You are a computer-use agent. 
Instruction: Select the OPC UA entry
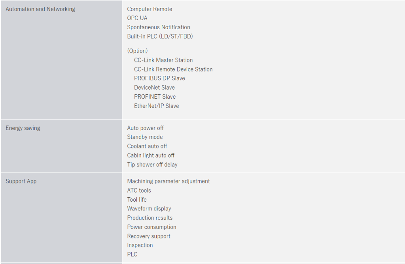[x=137, y=18]
